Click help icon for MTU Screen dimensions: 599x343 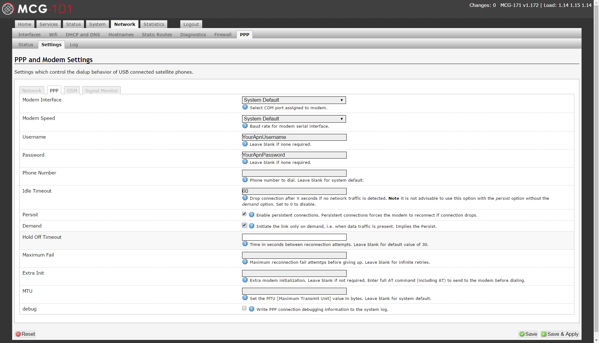(245, 298)
